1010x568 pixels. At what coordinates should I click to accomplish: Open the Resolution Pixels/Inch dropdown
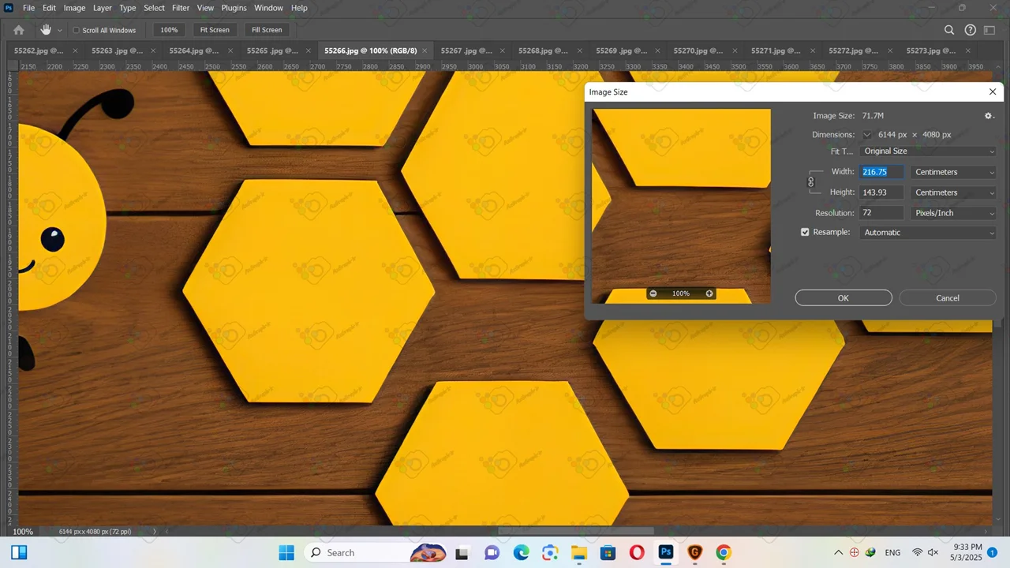click(954, 213)
